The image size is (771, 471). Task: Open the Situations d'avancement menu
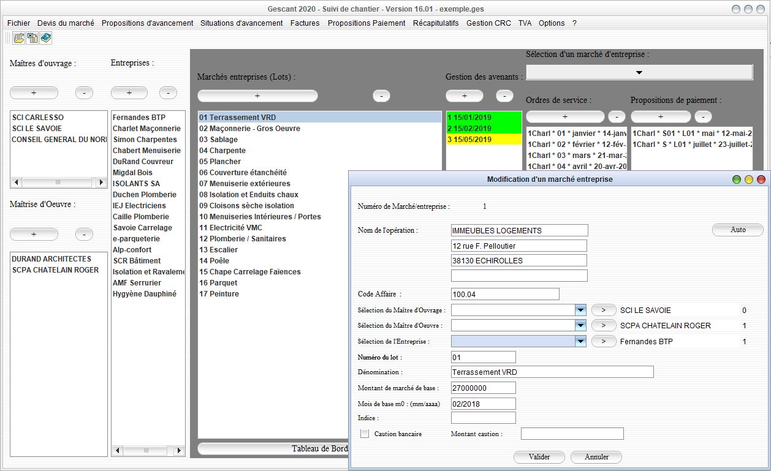tap(241, 23)
